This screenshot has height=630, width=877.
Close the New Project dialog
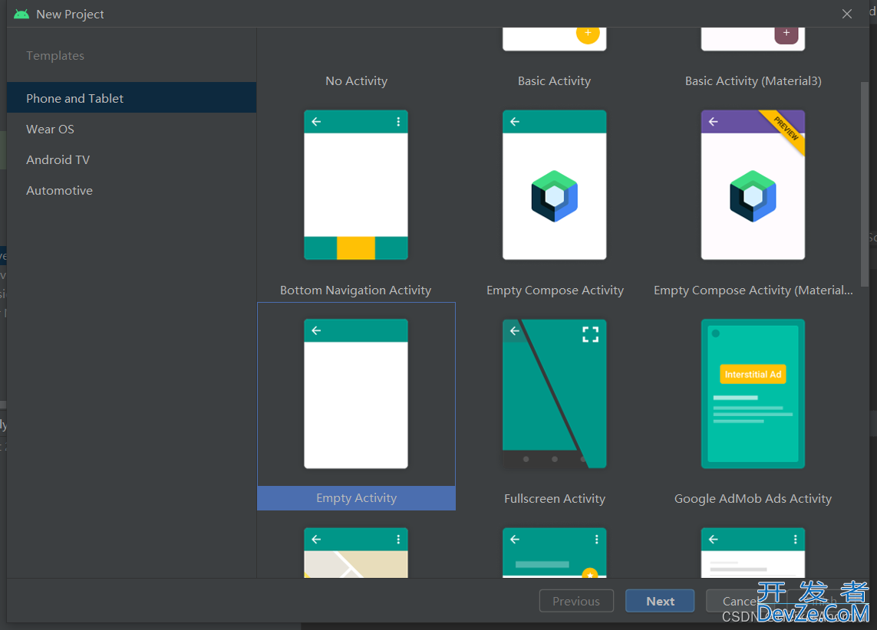click(x=847, y=14)
